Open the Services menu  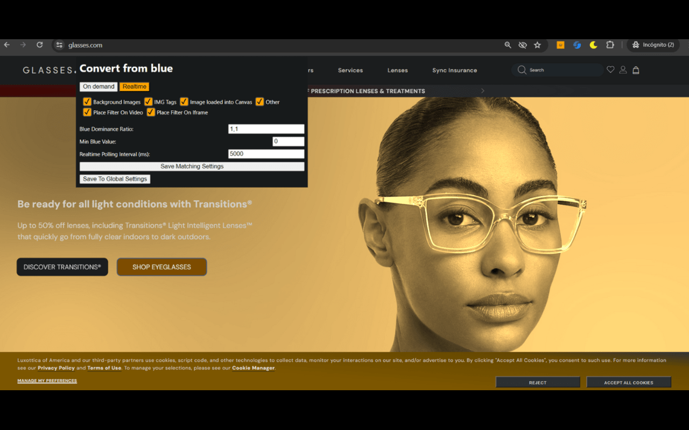[350, 70]
